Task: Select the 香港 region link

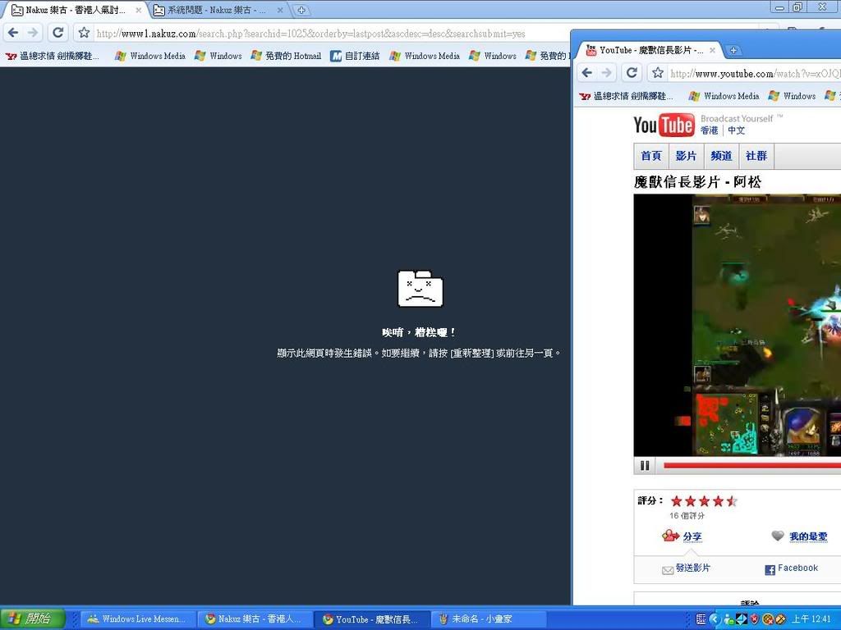Action: pos(709,130)
